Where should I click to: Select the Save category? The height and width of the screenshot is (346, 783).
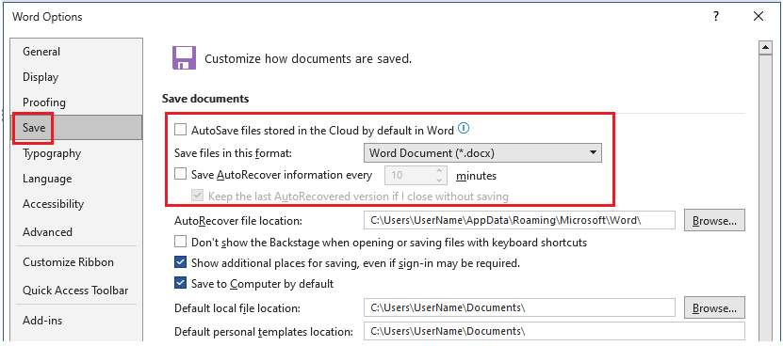click(x=77, y=128)
